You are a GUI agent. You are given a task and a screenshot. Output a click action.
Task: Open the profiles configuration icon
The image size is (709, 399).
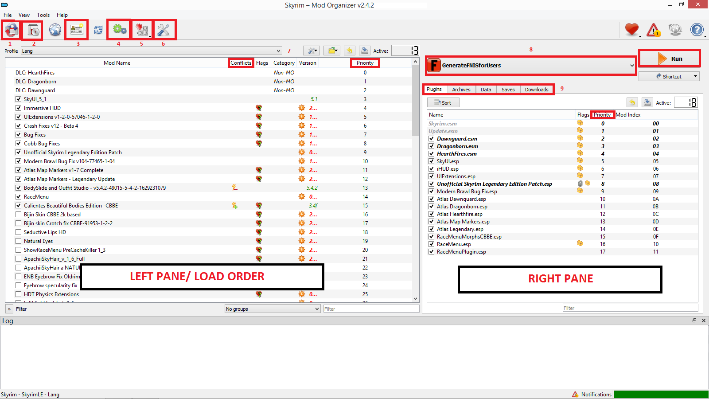tap(77, 30)
